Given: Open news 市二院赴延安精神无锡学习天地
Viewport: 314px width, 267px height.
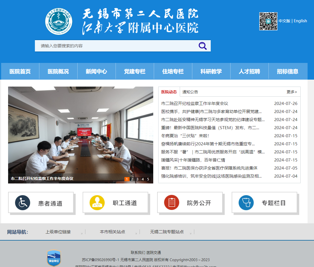Looking at the screenshot, I should point(213,120).
